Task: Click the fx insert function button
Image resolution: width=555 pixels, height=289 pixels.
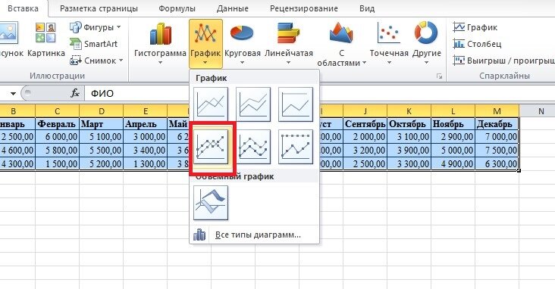Action: 75,93
